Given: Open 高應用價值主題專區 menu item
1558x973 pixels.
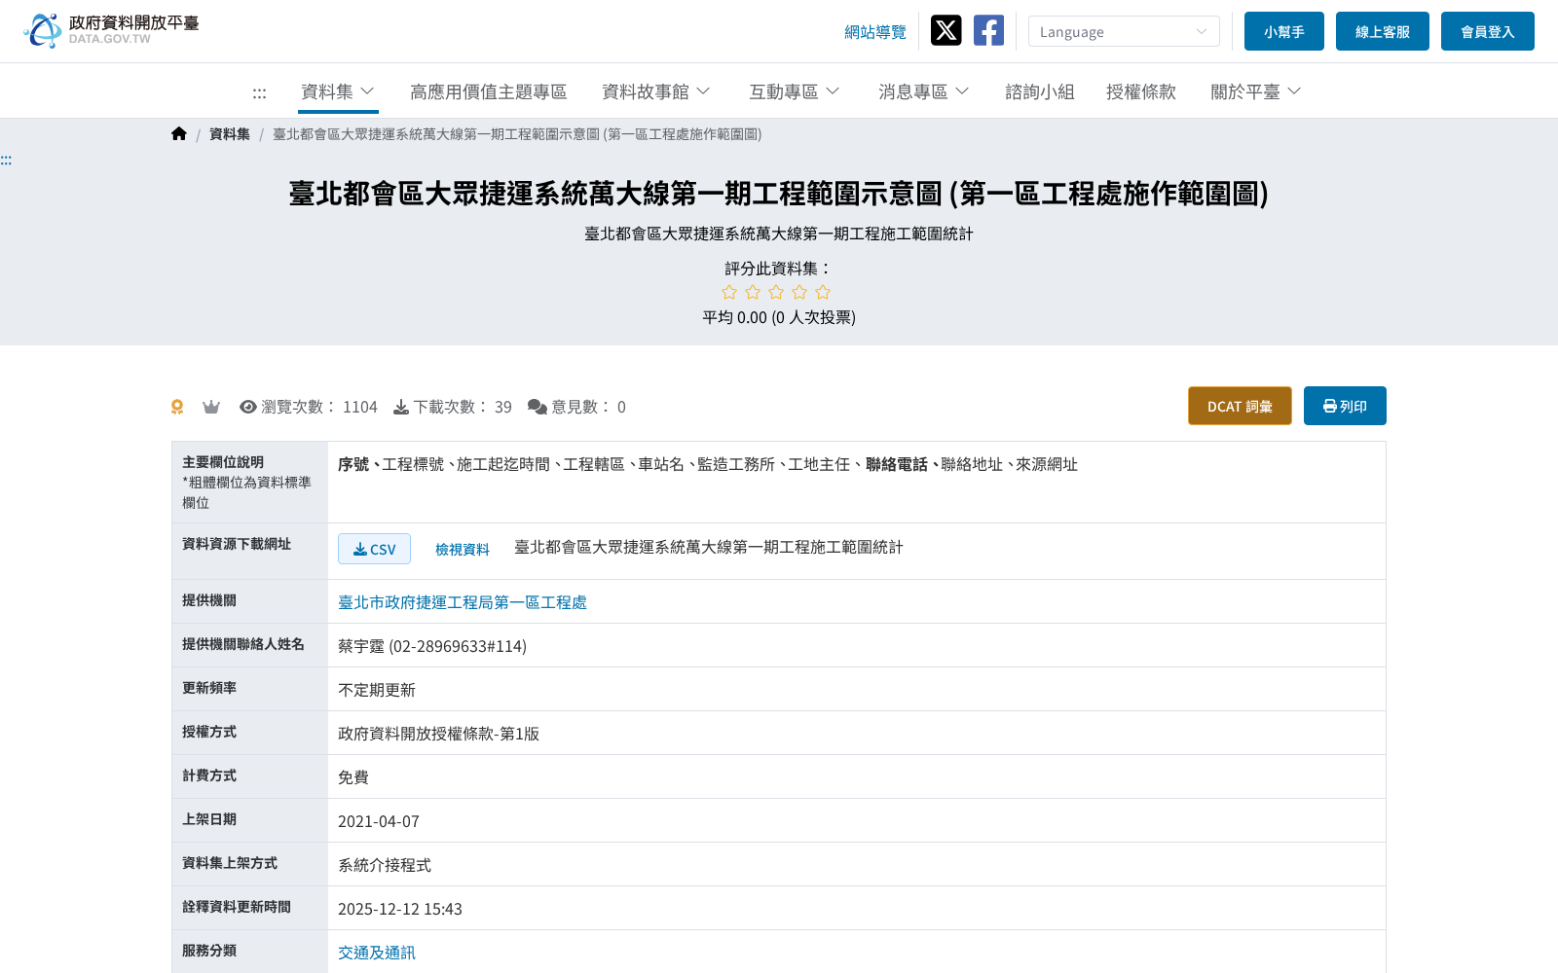Looking at the screenshot, I should pos(489,91).
